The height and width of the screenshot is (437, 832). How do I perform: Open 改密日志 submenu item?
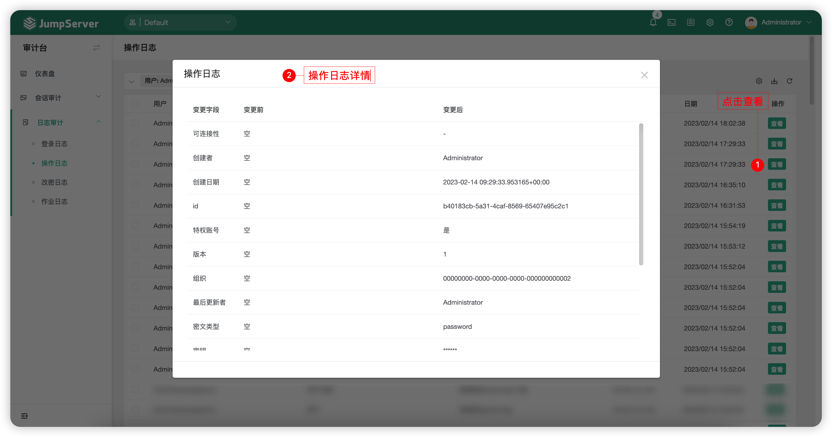(54, 182)
